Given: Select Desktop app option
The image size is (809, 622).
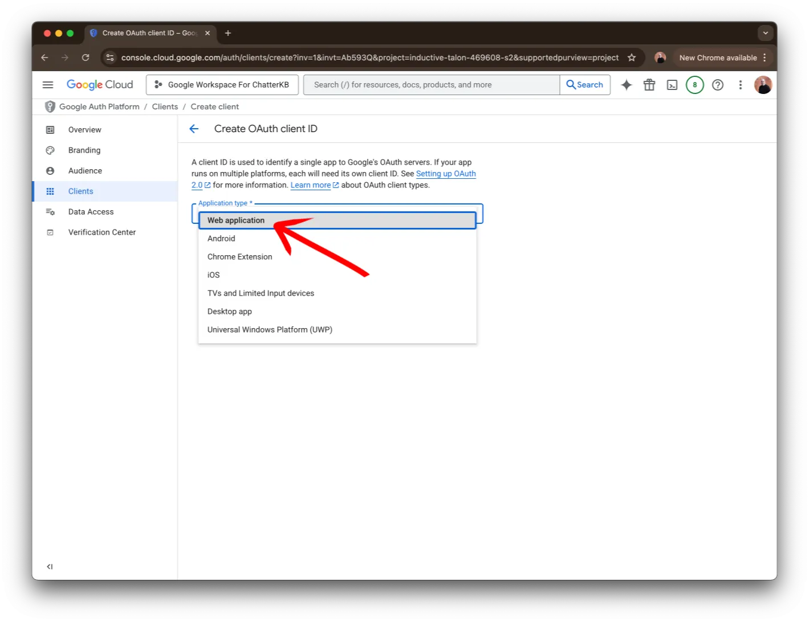Looking at the screenshot, I should (338, 312).
